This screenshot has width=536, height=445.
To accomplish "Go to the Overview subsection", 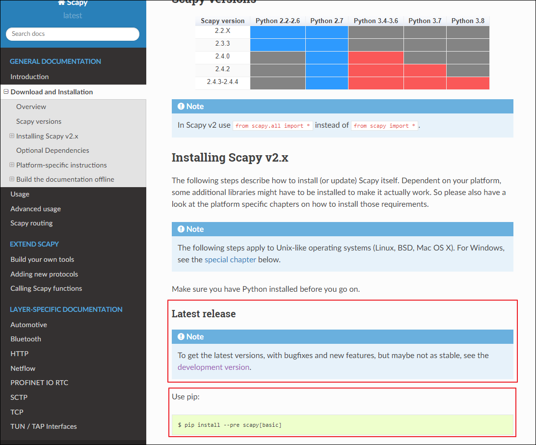I will 31,107.
